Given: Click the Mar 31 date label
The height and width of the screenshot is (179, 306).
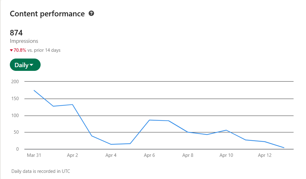Looking at the screenshot, I should click(x=34, y=155).
